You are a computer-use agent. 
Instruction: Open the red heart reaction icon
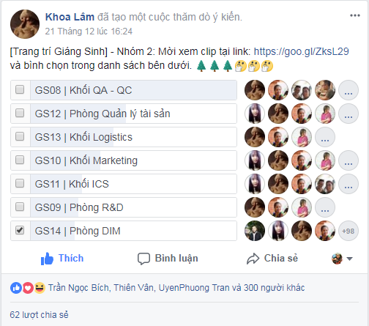click(x=28, y=288)
